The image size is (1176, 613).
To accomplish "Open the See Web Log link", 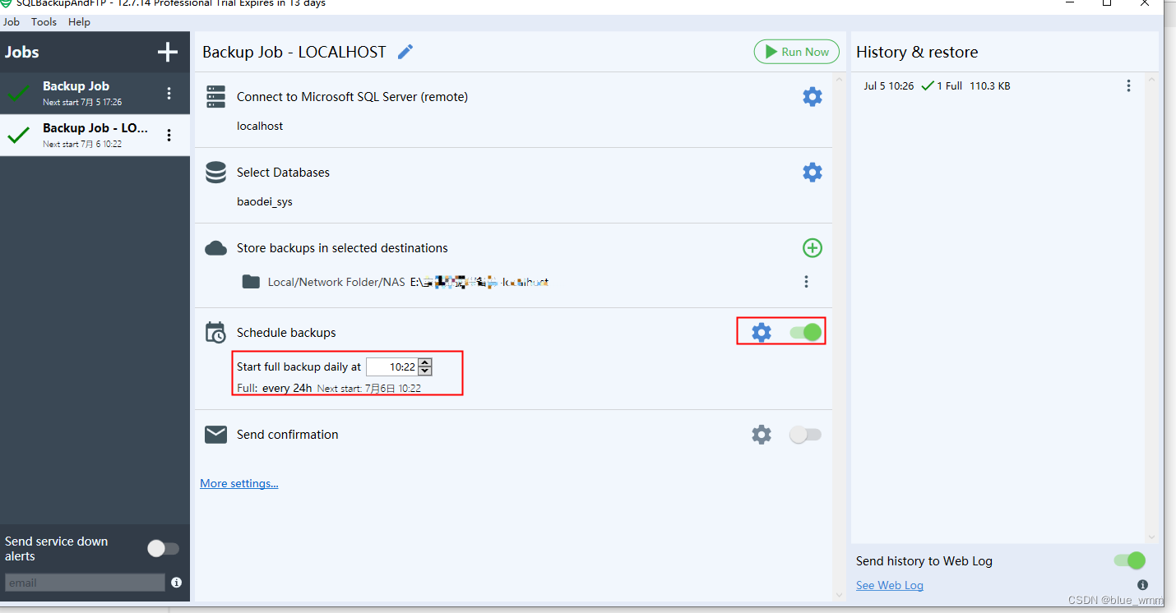I will coord(890,585).
